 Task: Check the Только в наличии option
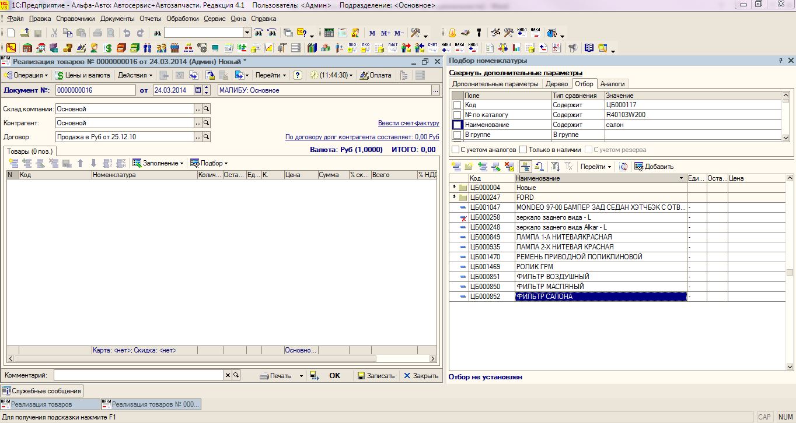[x=523, y=150]
